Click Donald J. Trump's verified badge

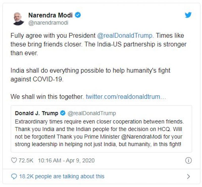pyautogui.click(x=63, y=113)
